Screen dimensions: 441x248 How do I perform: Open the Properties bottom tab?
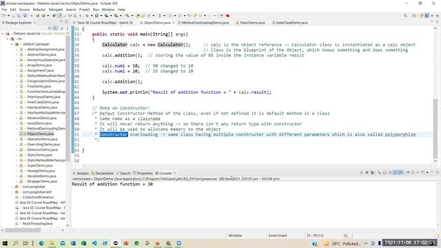144,173
